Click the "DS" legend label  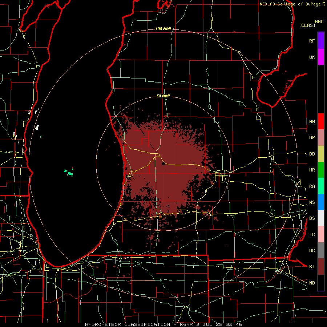[x=312, y=218]
